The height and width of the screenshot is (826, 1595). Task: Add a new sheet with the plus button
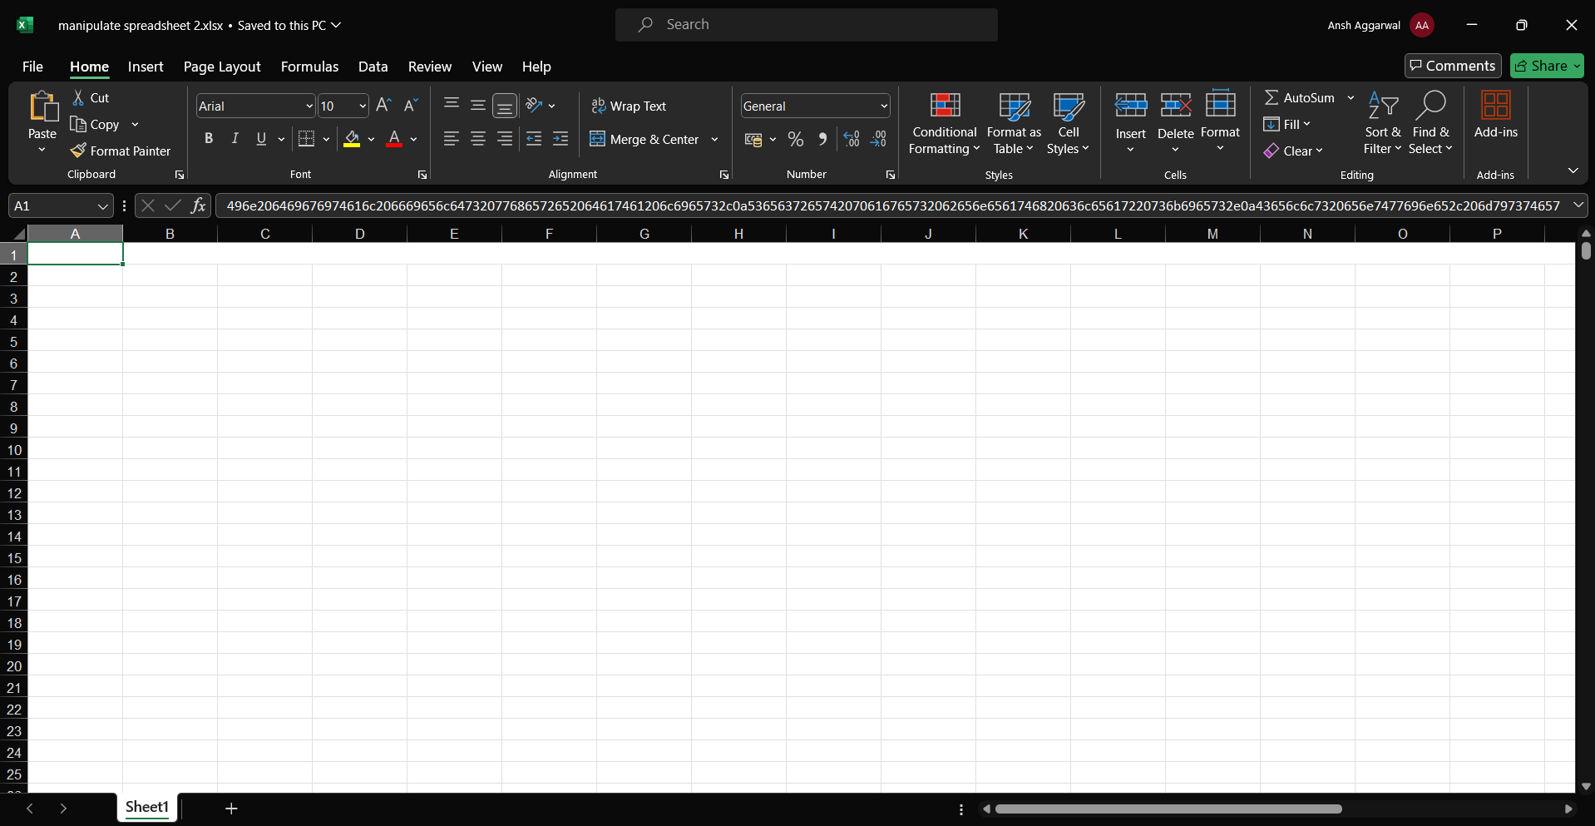coord(231,808)
